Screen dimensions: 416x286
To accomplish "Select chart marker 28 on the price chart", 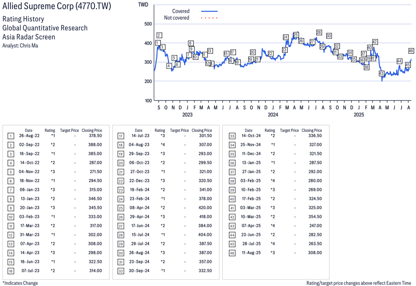I will pyautogui.click(x=319, y=32).
